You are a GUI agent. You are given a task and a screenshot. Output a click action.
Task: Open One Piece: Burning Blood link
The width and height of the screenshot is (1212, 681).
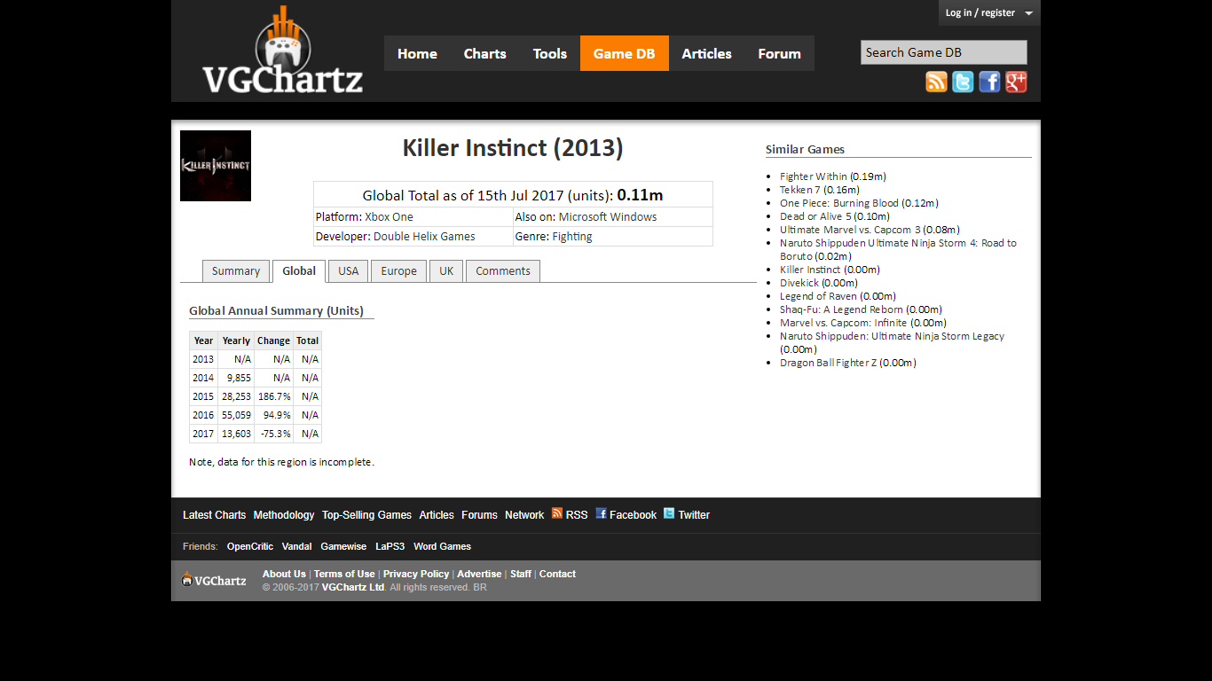click(x=839, y=203)
